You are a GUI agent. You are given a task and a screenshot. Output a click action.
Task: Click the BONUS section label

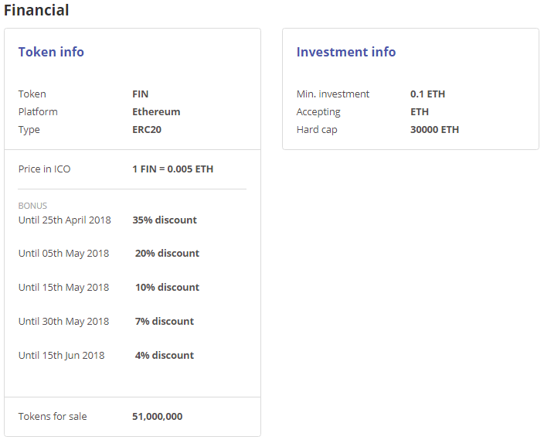coord(32,206)
